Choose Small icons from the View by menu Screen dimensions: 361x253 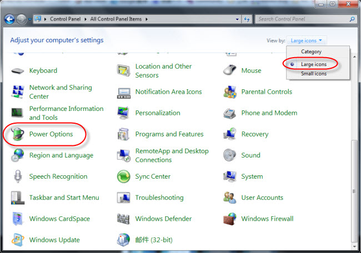[314, 74]
